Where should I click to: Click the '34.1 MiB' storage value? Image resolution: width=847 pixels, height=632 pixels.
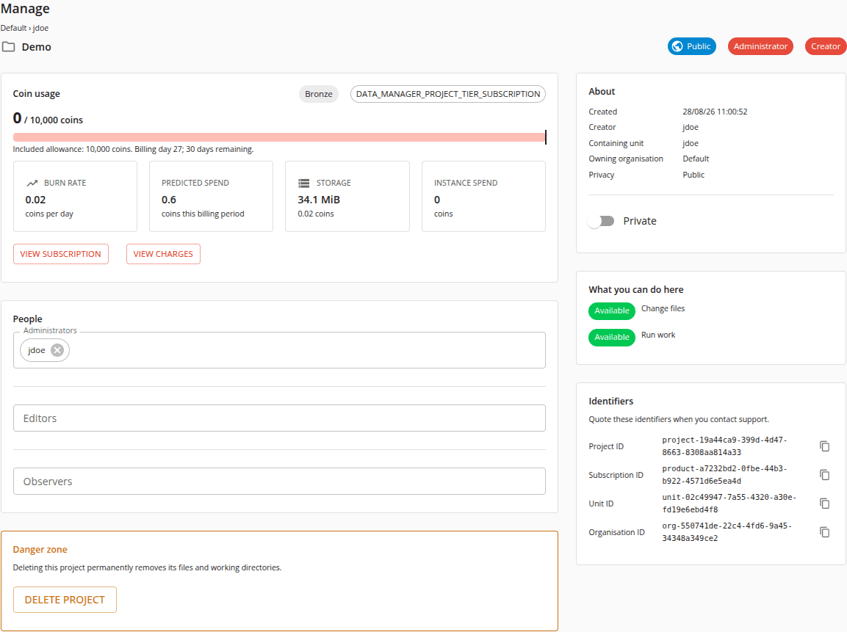click(319, 200)
